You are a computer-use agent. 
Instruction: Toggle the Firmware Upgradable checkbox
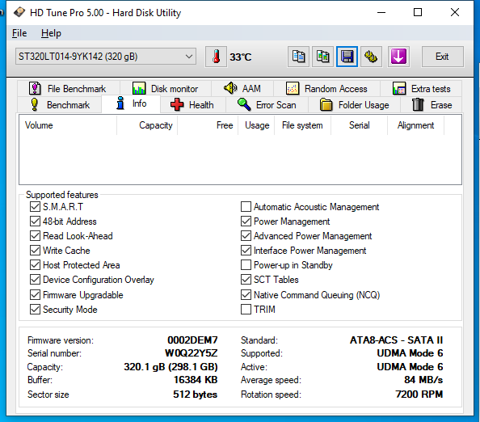point(35,295)
